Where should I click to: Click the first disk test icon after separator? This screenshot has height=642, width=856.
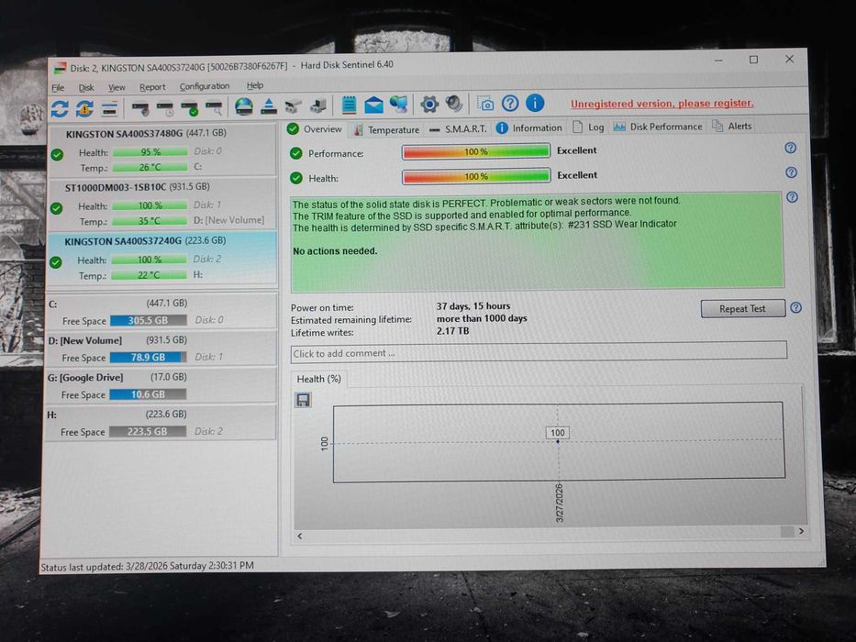(x=141, y=108)
